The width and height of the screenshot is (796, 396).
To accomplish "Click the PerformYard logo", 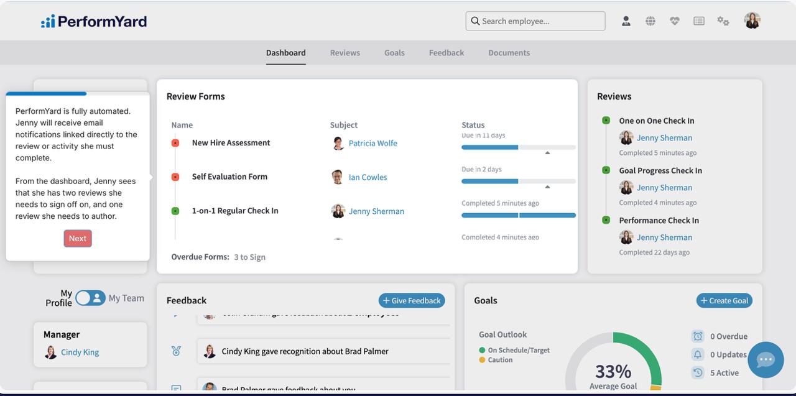I will (x=94, y=22).
